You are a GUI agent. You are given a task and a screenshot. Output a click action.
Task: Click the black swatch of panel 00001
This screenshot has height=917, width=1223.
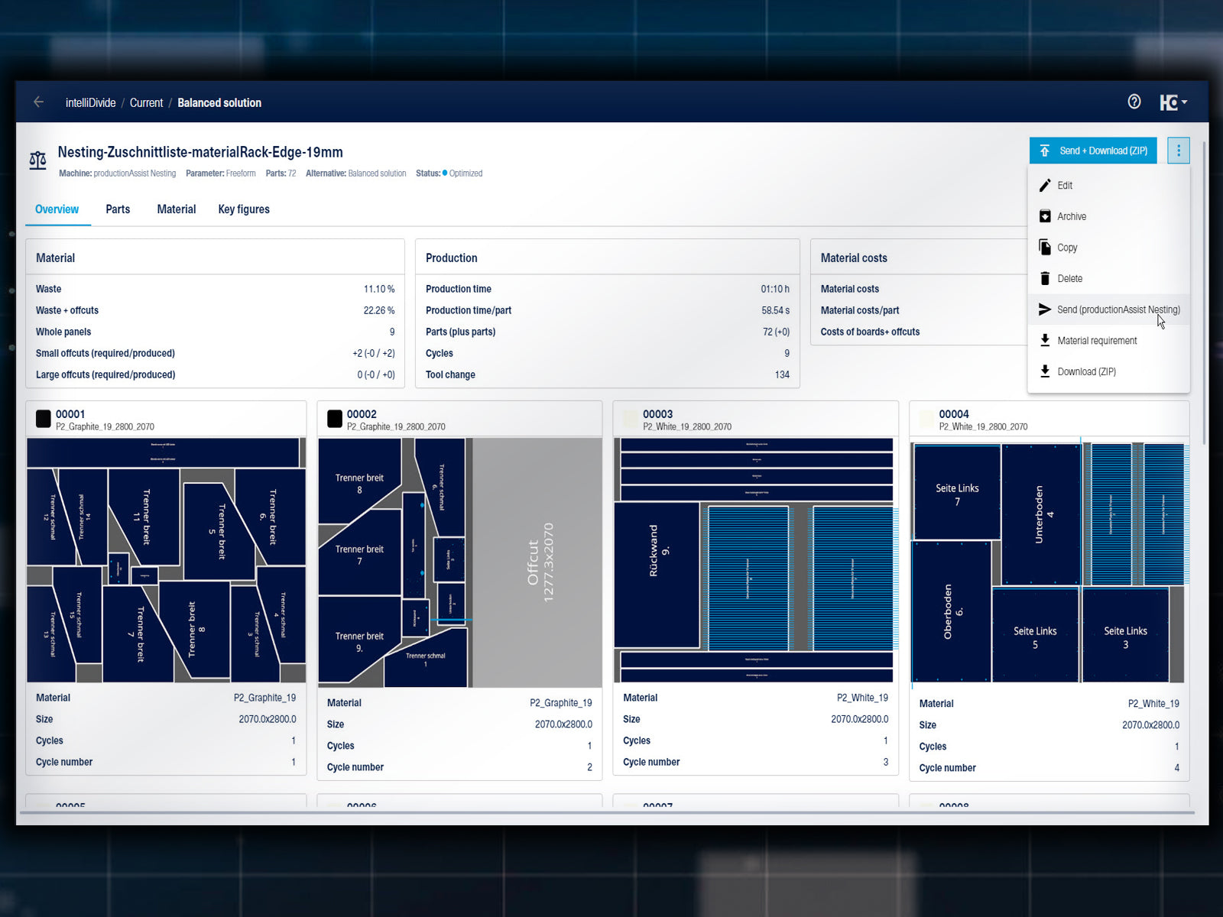(44, 419)
